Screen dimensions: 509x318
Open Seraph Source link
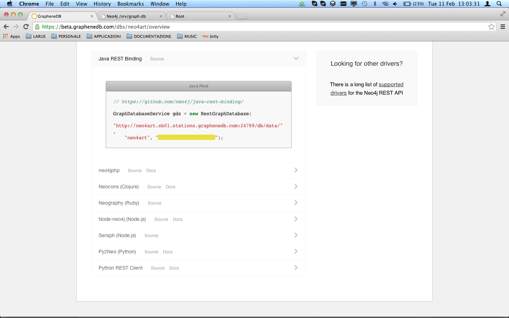[151, 236]
